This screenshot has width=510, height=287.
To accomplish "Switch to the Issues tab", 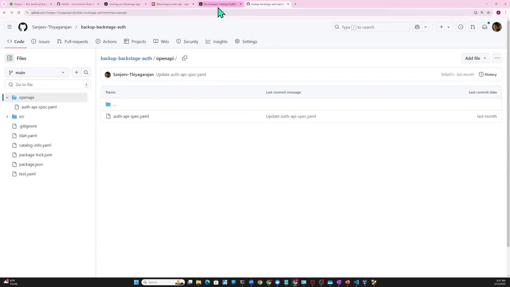I will (40, 41).
